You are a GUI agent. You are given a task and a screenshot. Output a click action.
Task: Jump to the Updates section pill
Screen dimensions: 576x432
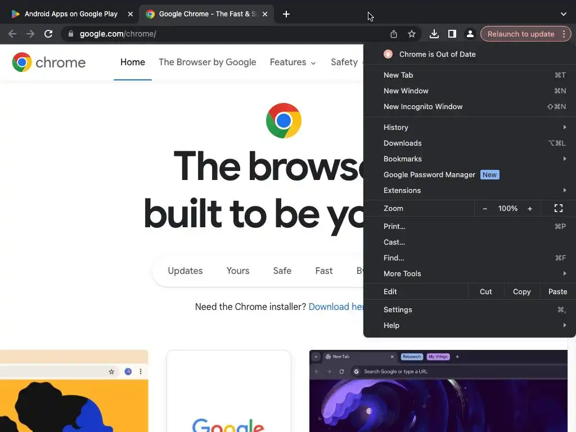pyautogui.click(x=185, y=271)
